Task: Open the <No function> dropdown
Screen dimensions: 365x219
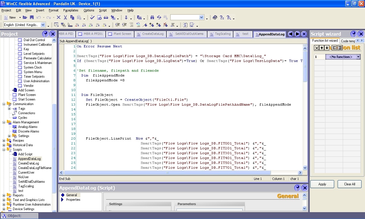Action: [x=358, y=57]
